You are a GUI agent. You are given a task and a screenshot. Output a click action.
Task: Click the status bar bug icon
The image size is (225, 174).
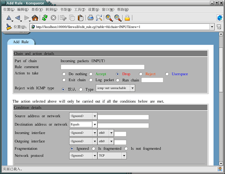point(220,169)
